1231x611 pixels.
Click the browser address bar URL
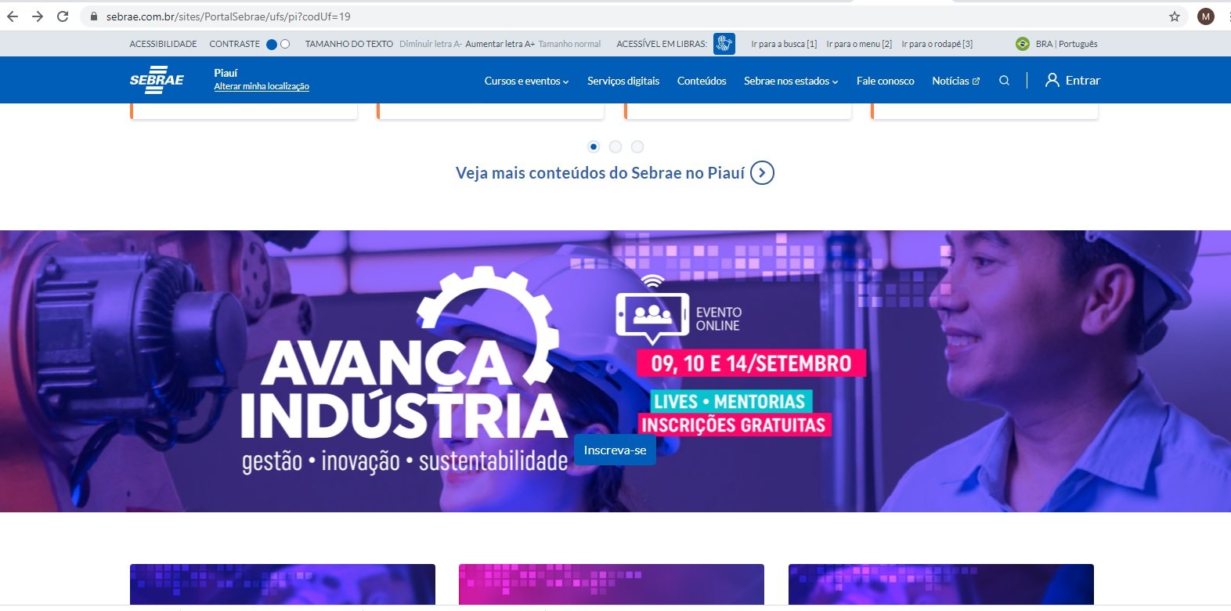click(229, 16)
